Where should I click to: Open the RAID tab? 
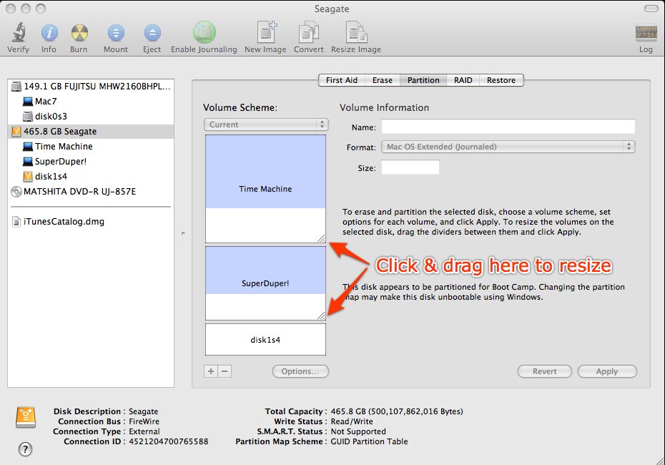coord(463,80)
